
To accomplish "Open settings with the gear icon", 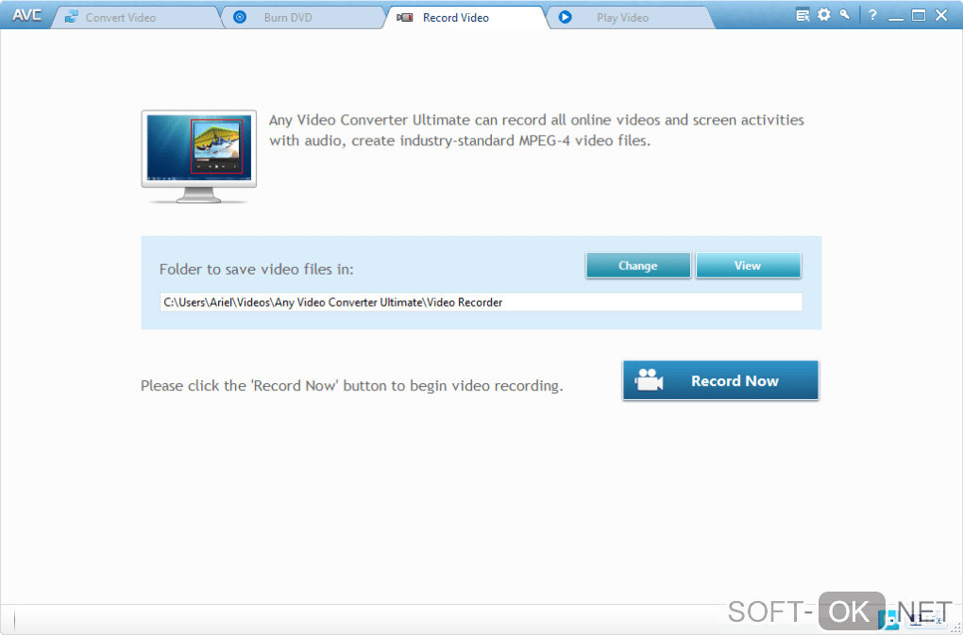I will (823, 15).
